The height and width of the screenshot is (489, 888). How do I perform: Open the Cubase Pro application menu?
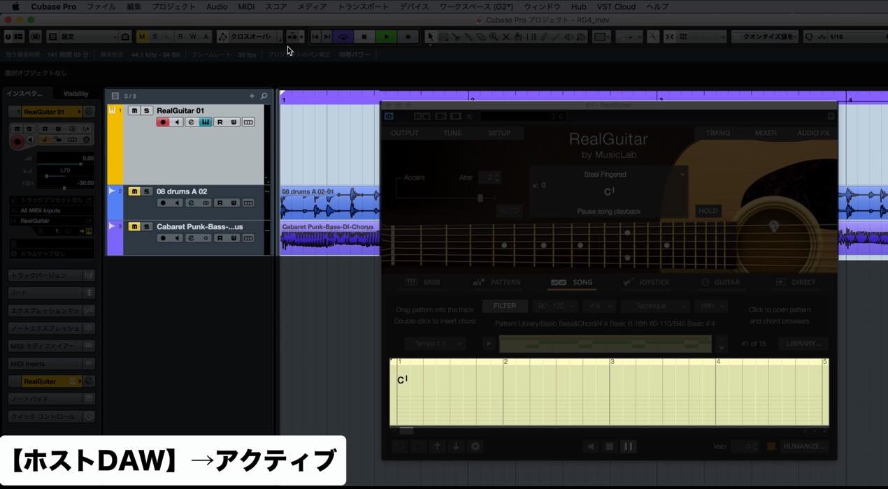click(x=54, y=7)
